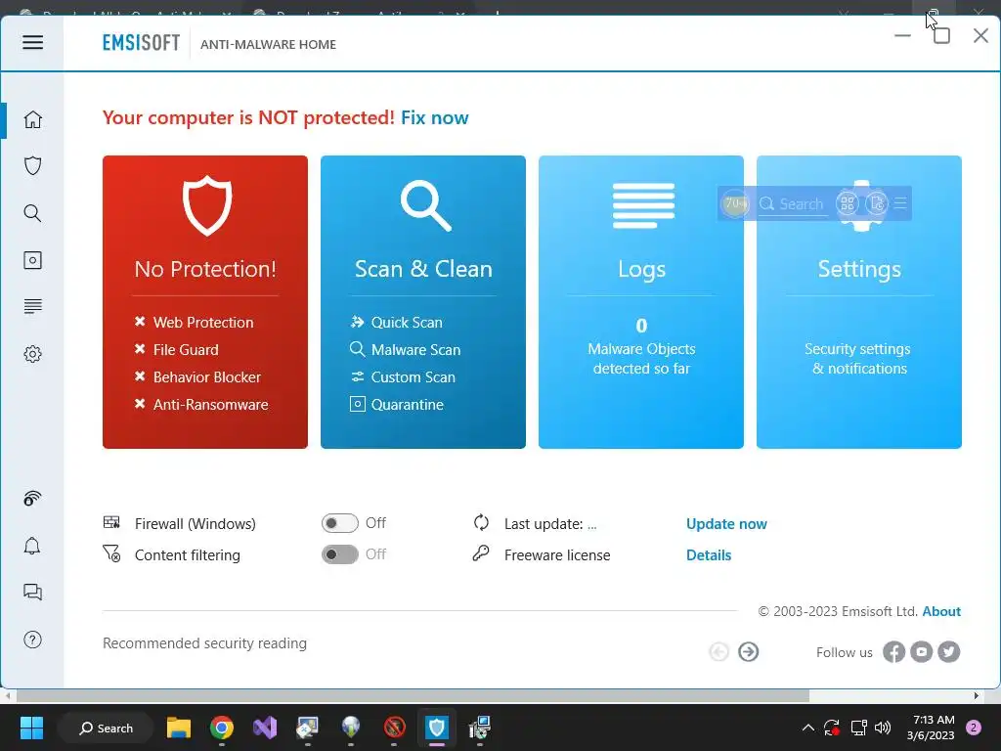
Task: Click the Malware Objects detected count
Action: tap(641, 326)
